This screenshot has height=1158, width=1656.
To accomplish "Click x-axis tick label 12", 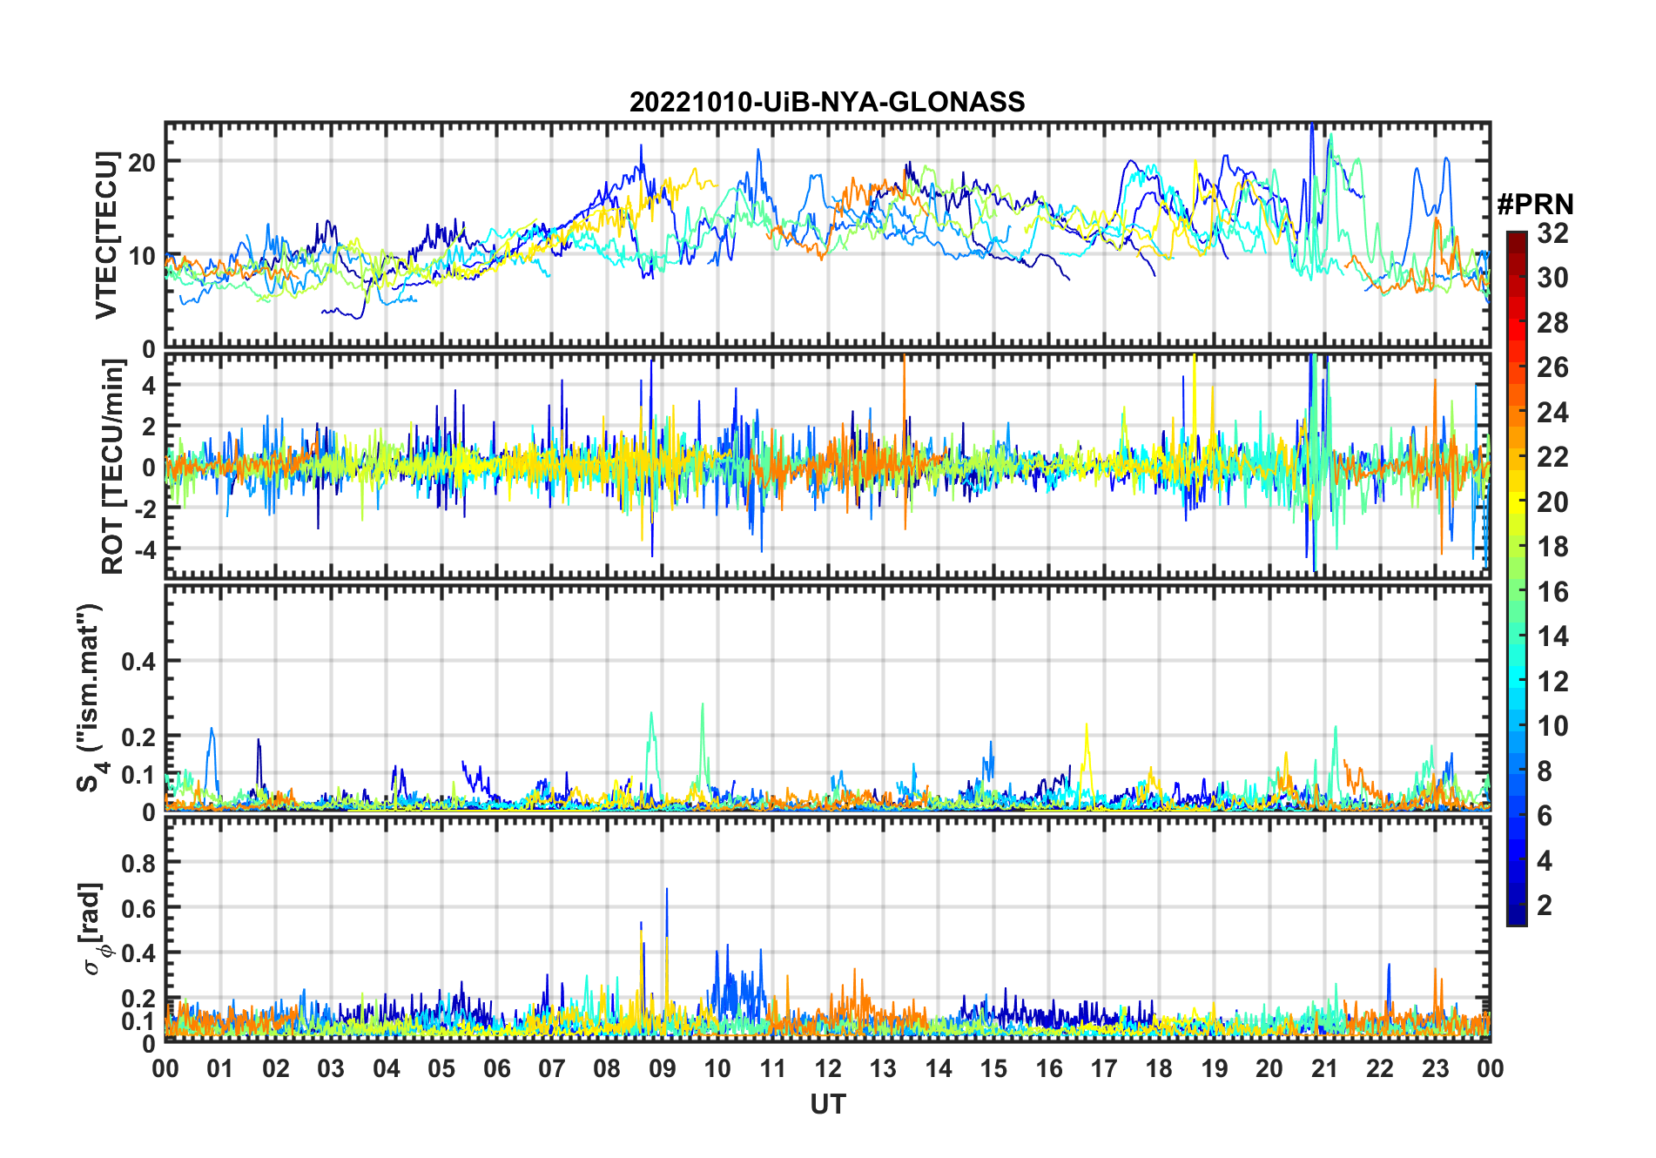I will coord(827,1069).
